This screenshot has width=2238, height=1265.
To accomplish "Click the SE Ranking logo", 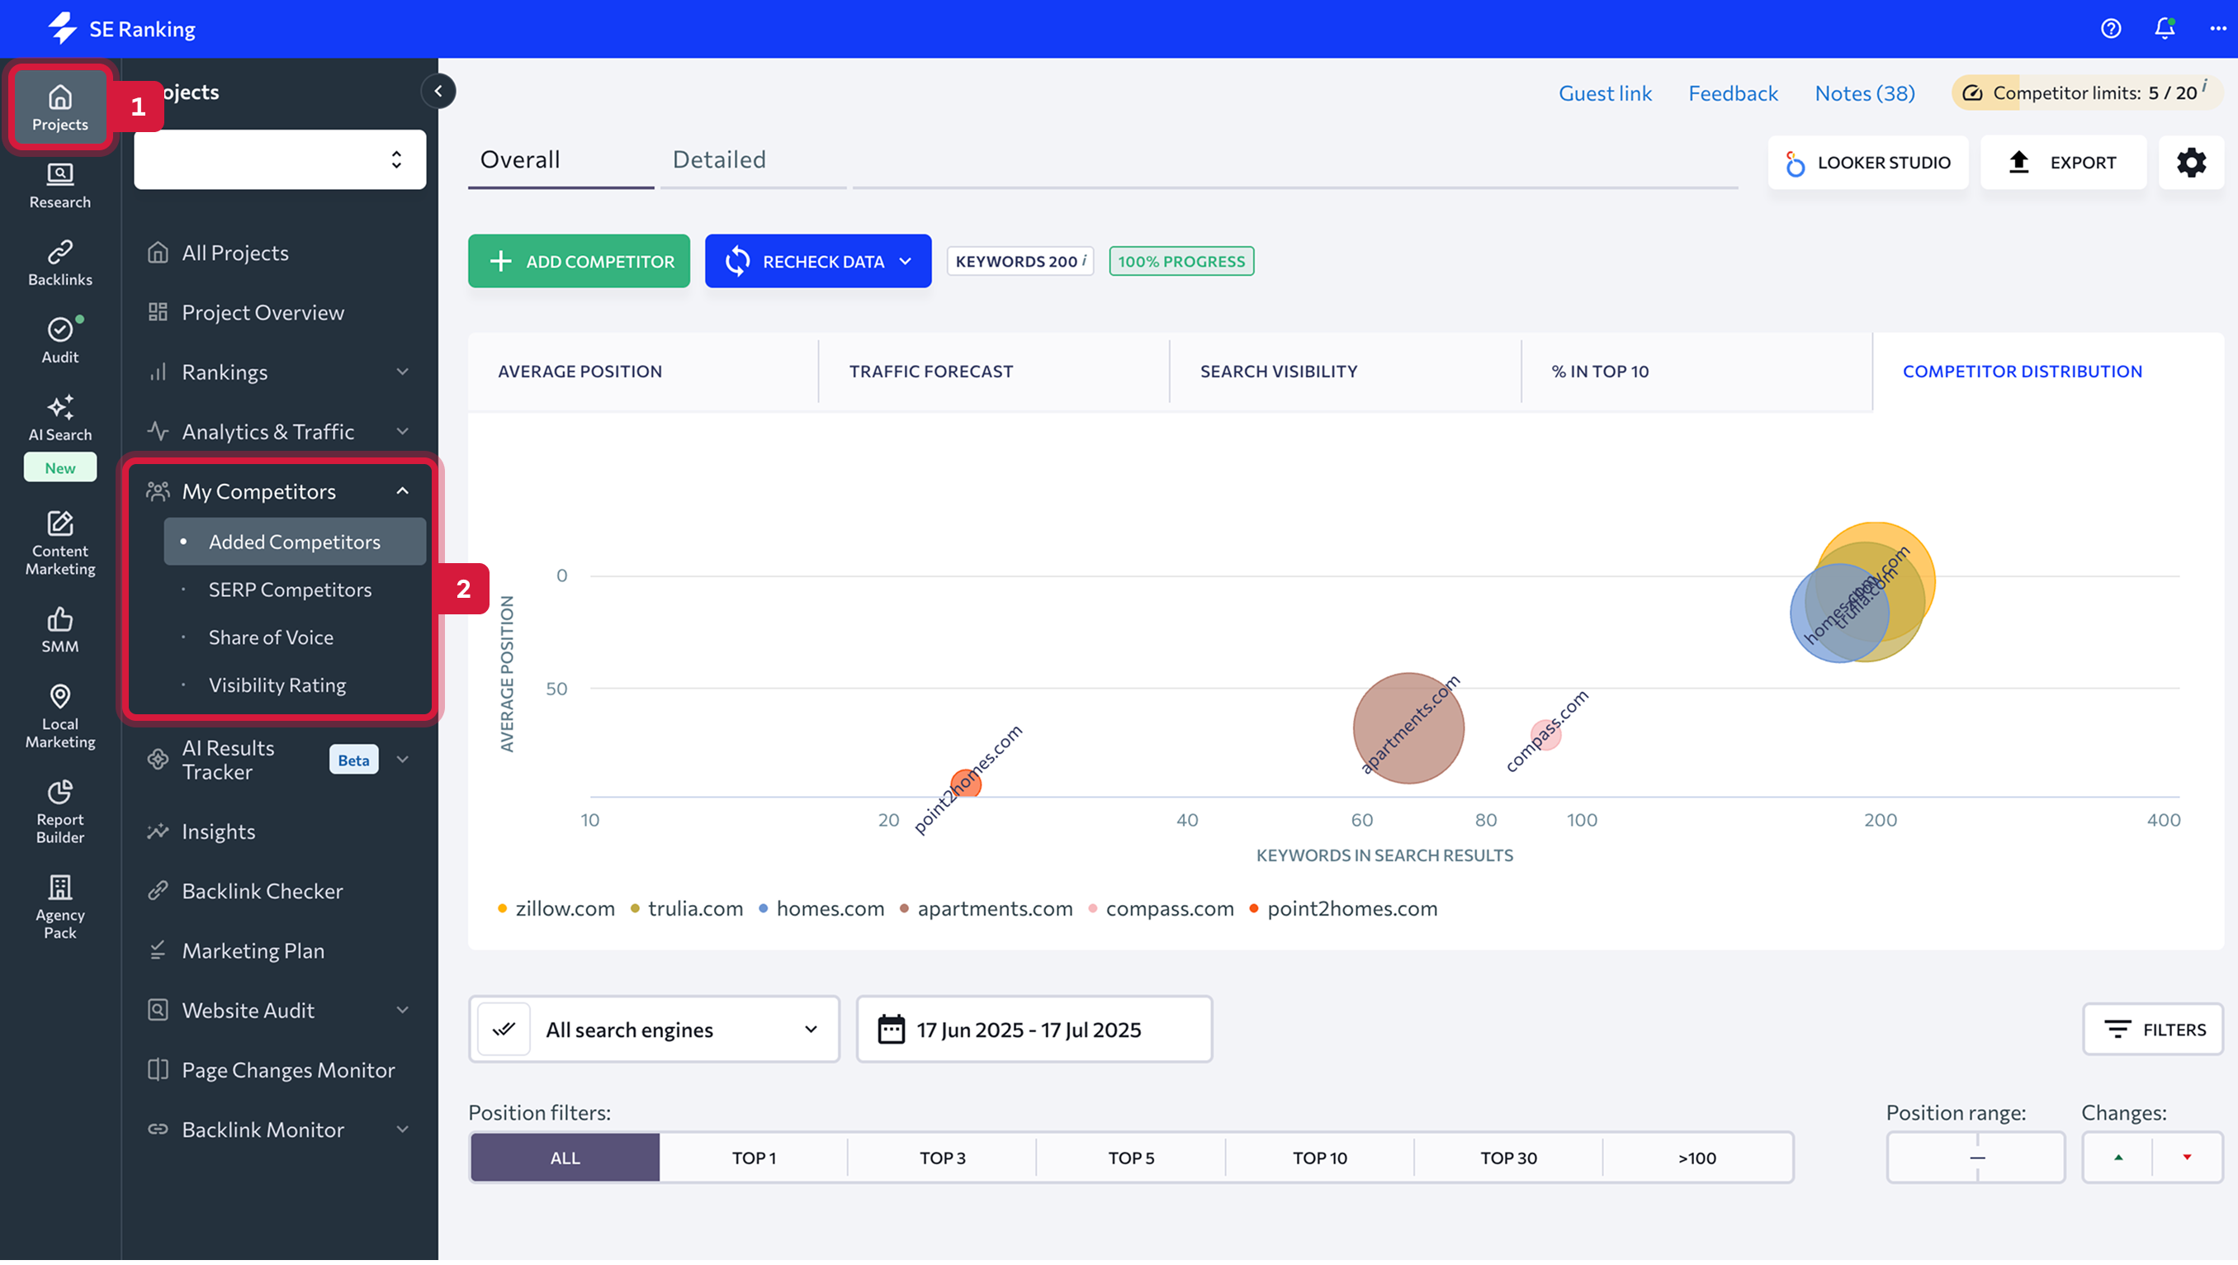I will point(121,29).
